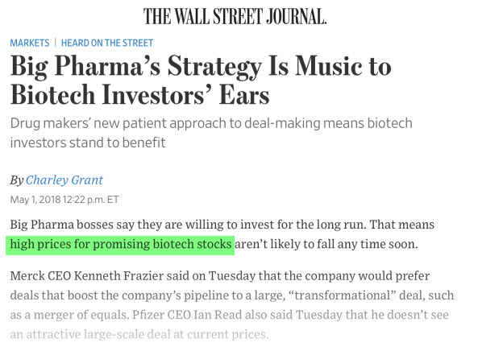This screenshot has width=478, height=351.
Task: Open the HEARD ON THE STREET link
Action: tap(107, 43)
